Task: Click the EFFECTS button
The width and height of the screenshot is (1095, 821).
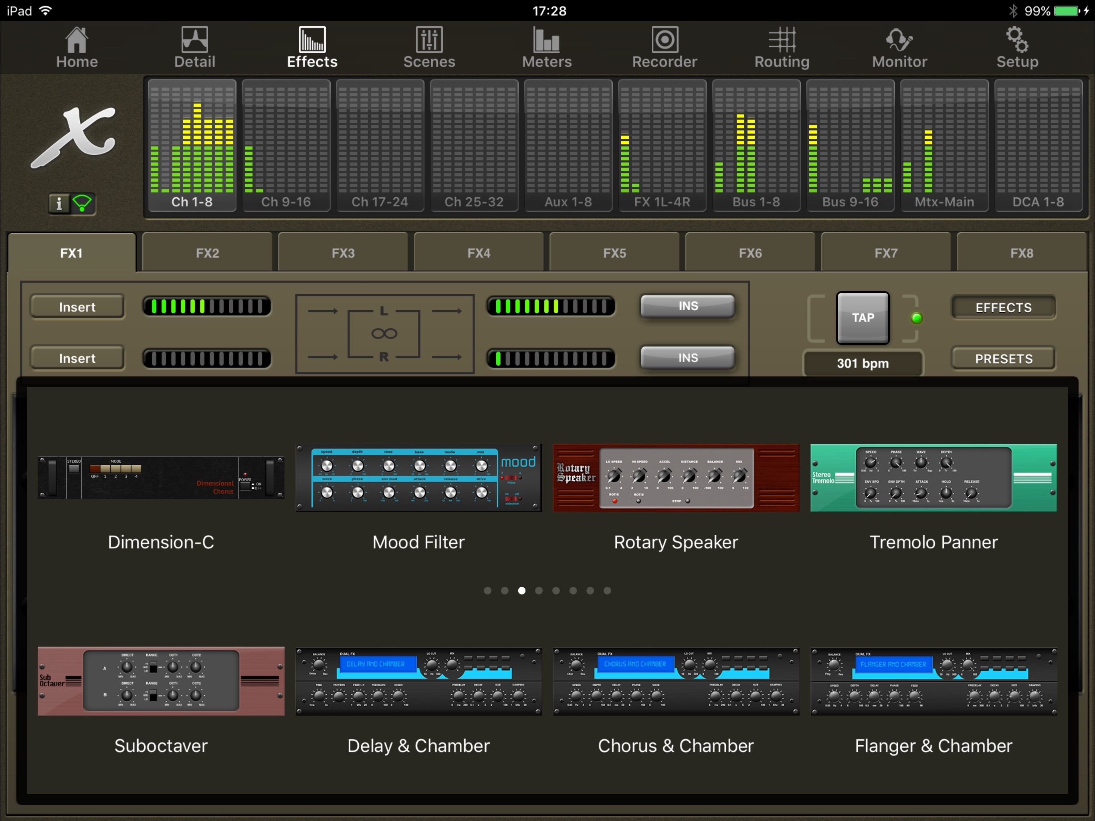Action: 1004,307
